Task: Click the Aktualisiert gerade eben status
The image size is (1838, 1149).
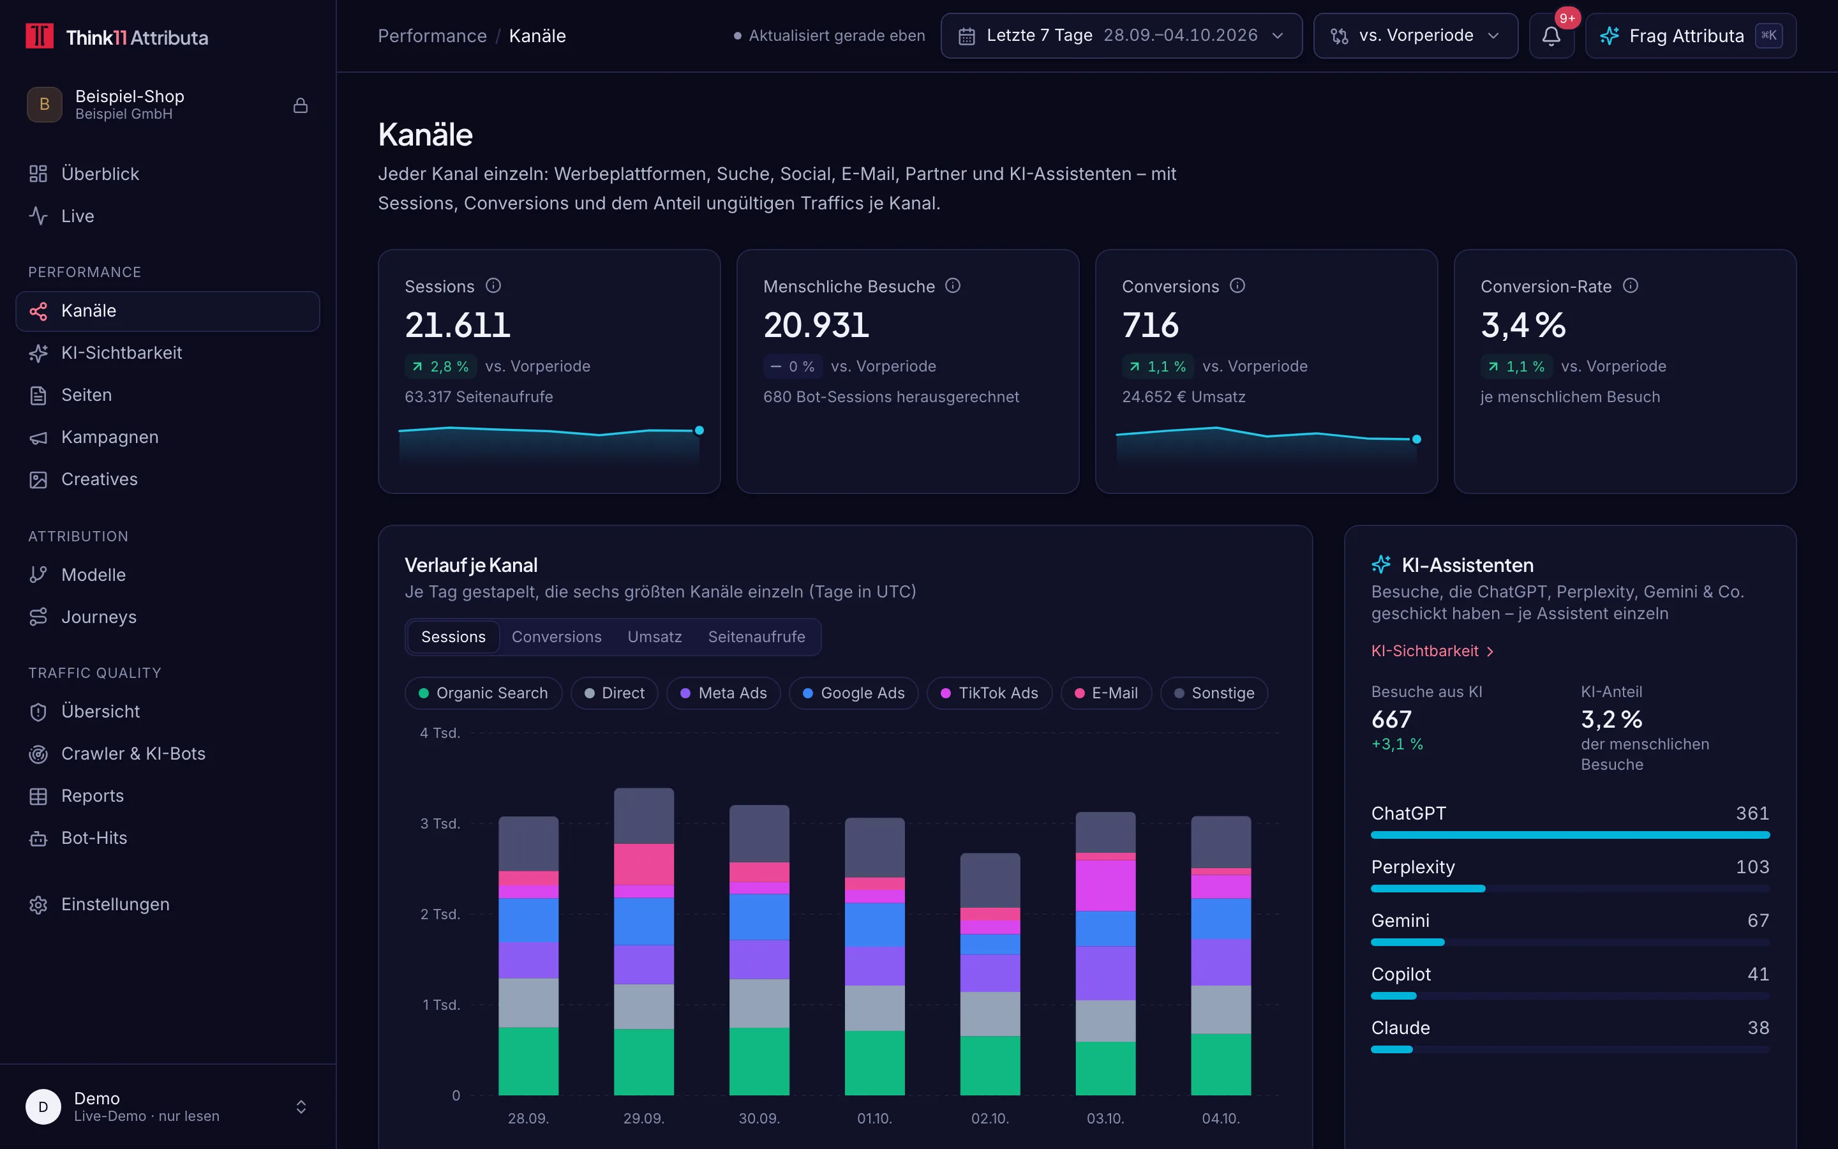Action: click(830, 36)
